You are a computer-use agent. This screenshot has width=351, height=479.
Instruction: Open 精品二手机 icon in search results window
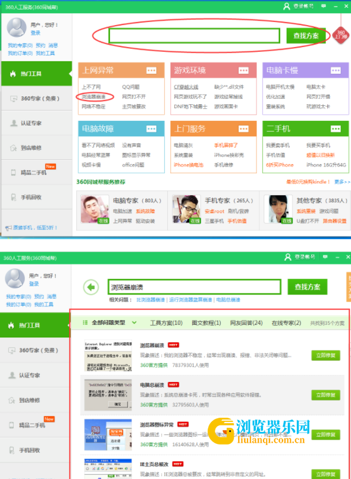tap(12, 425)
